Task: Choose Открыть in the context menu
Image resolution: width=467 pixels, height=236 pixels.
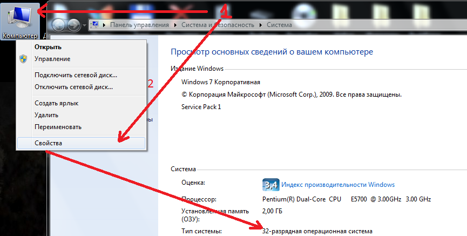Action: pyautogui.click(x=81, y=47)
